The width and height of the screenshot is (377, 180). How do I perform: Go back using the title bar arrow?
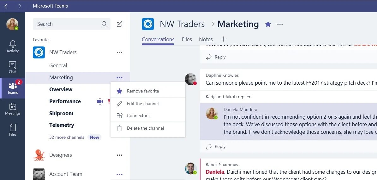pyautogui.click(x=6, y=6)
